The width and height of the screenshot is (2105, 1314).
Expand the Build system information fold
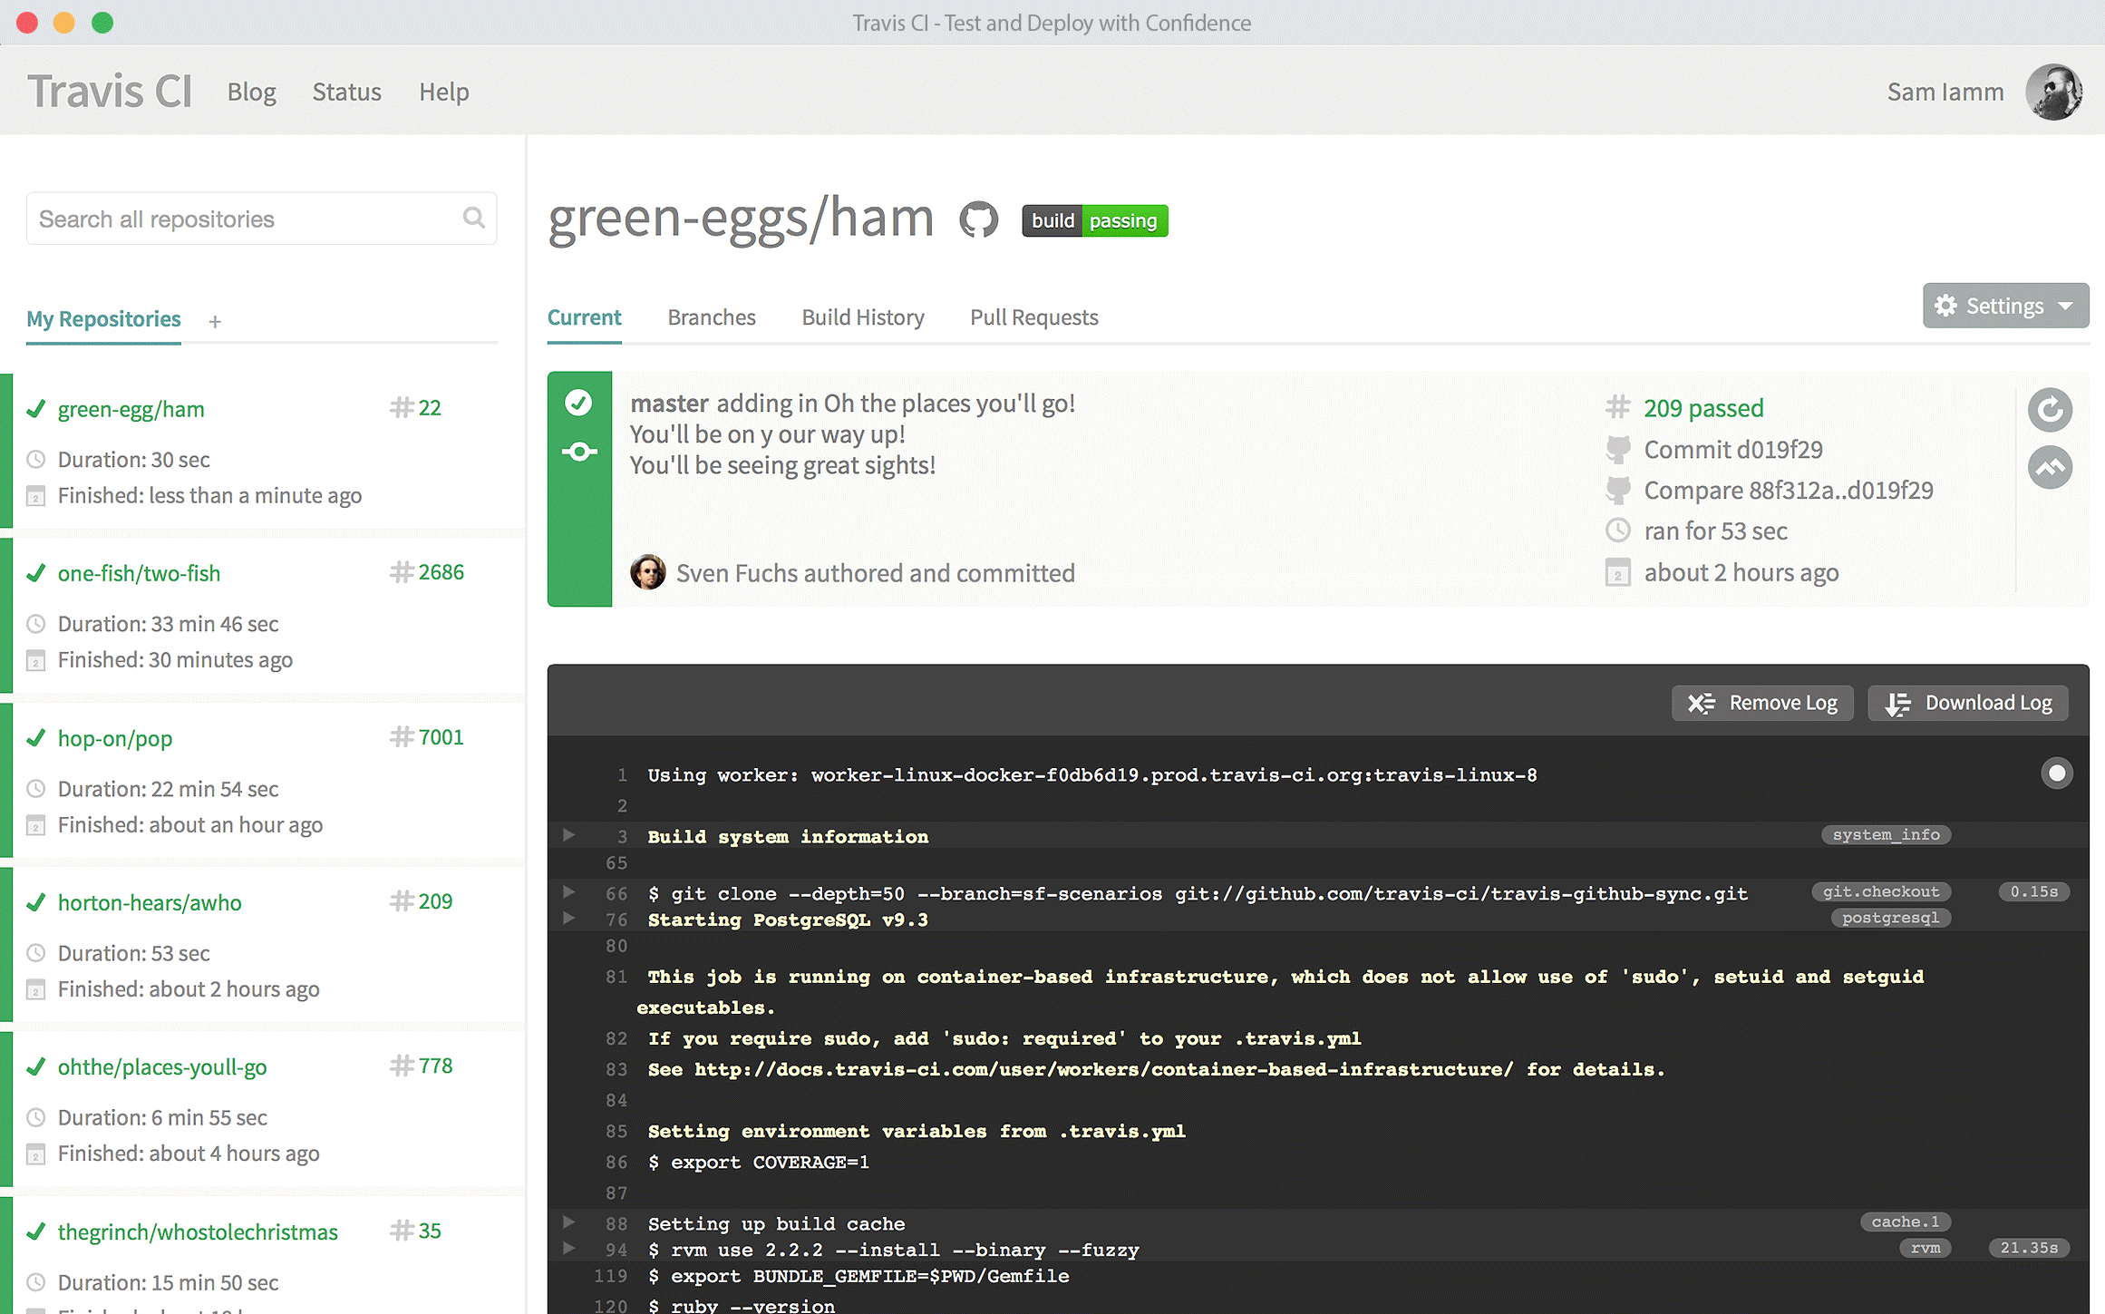tap(568, 835)
